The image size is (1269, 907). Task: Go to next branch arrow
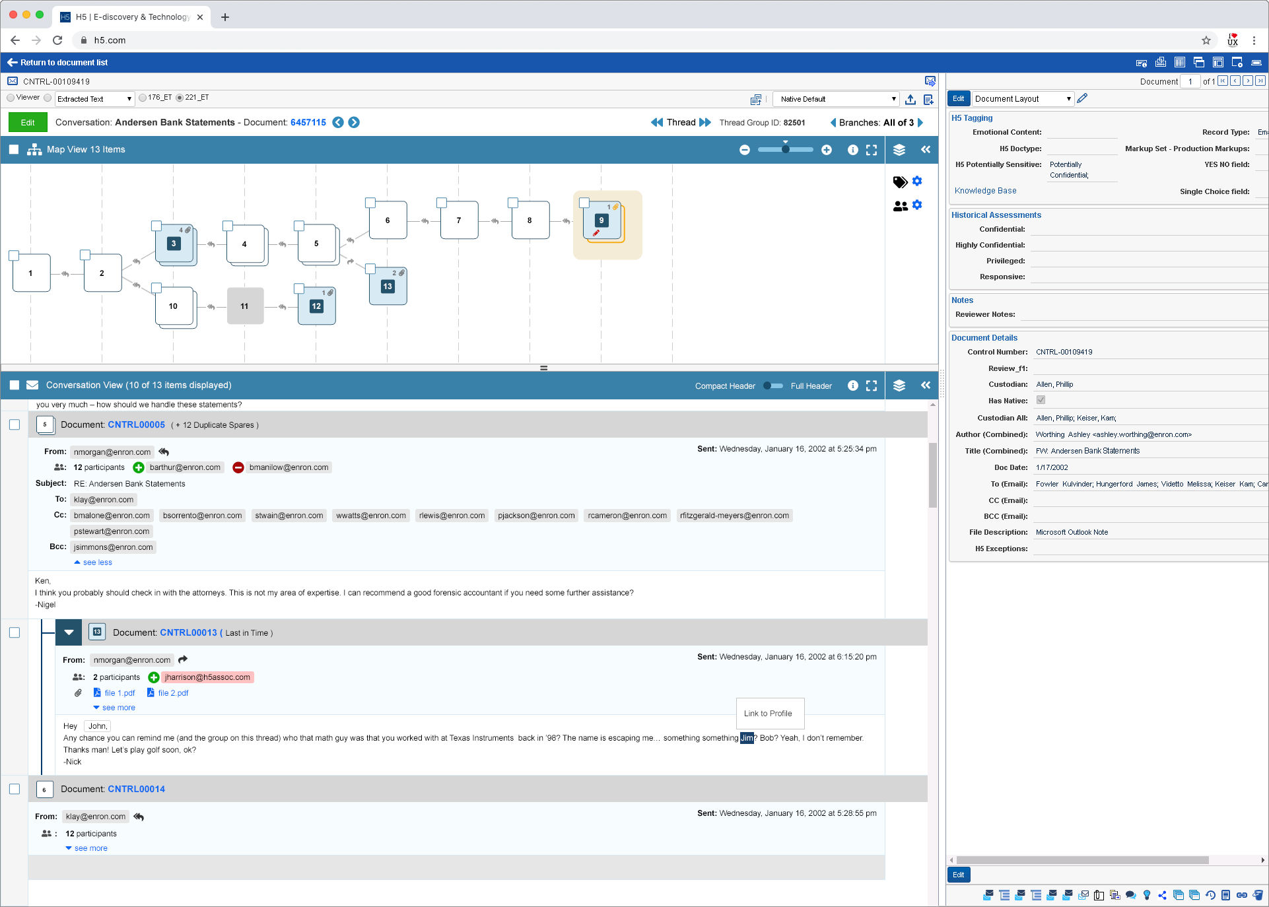click(x=920, y=123)
